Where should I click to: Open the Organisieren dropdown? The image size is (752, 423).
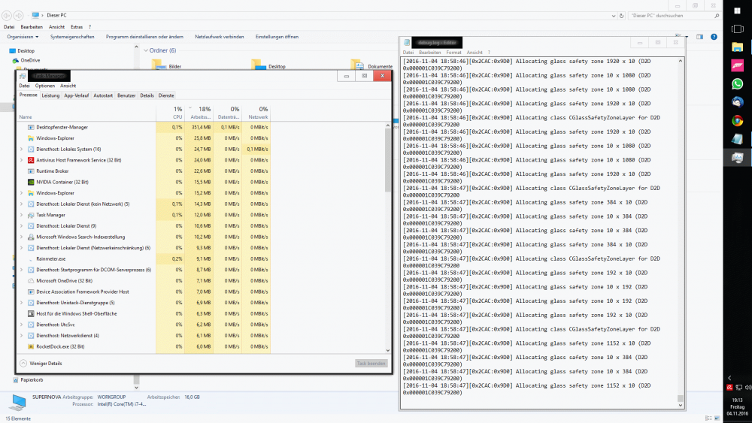tap(23, 37)
